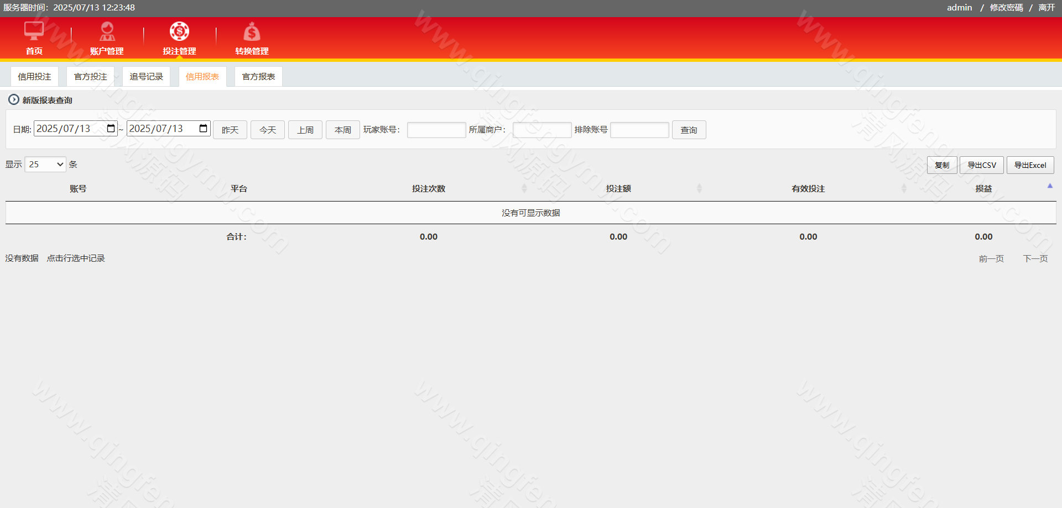Open end date calendar picker icon
This screenshot has width=1062, height=508.
coord(204,129)
